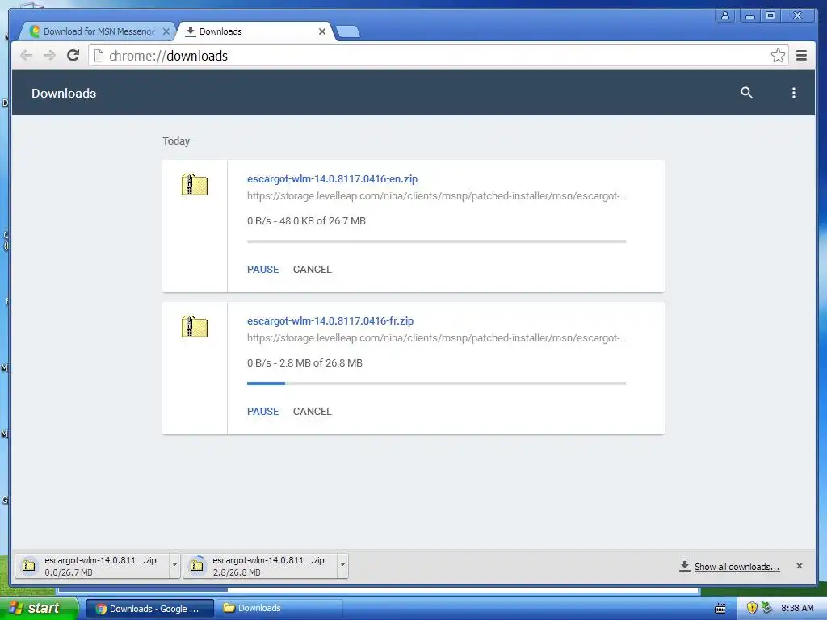
Task: Open the escargot-wlm-14.0.8117.0416-fr.zip link
Action: [x=330, y=321]
